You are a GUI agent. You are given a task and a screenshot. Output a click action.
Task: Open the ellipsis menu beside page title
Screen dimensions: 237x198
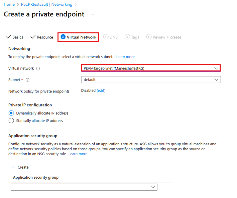click(x=94, y=14)
